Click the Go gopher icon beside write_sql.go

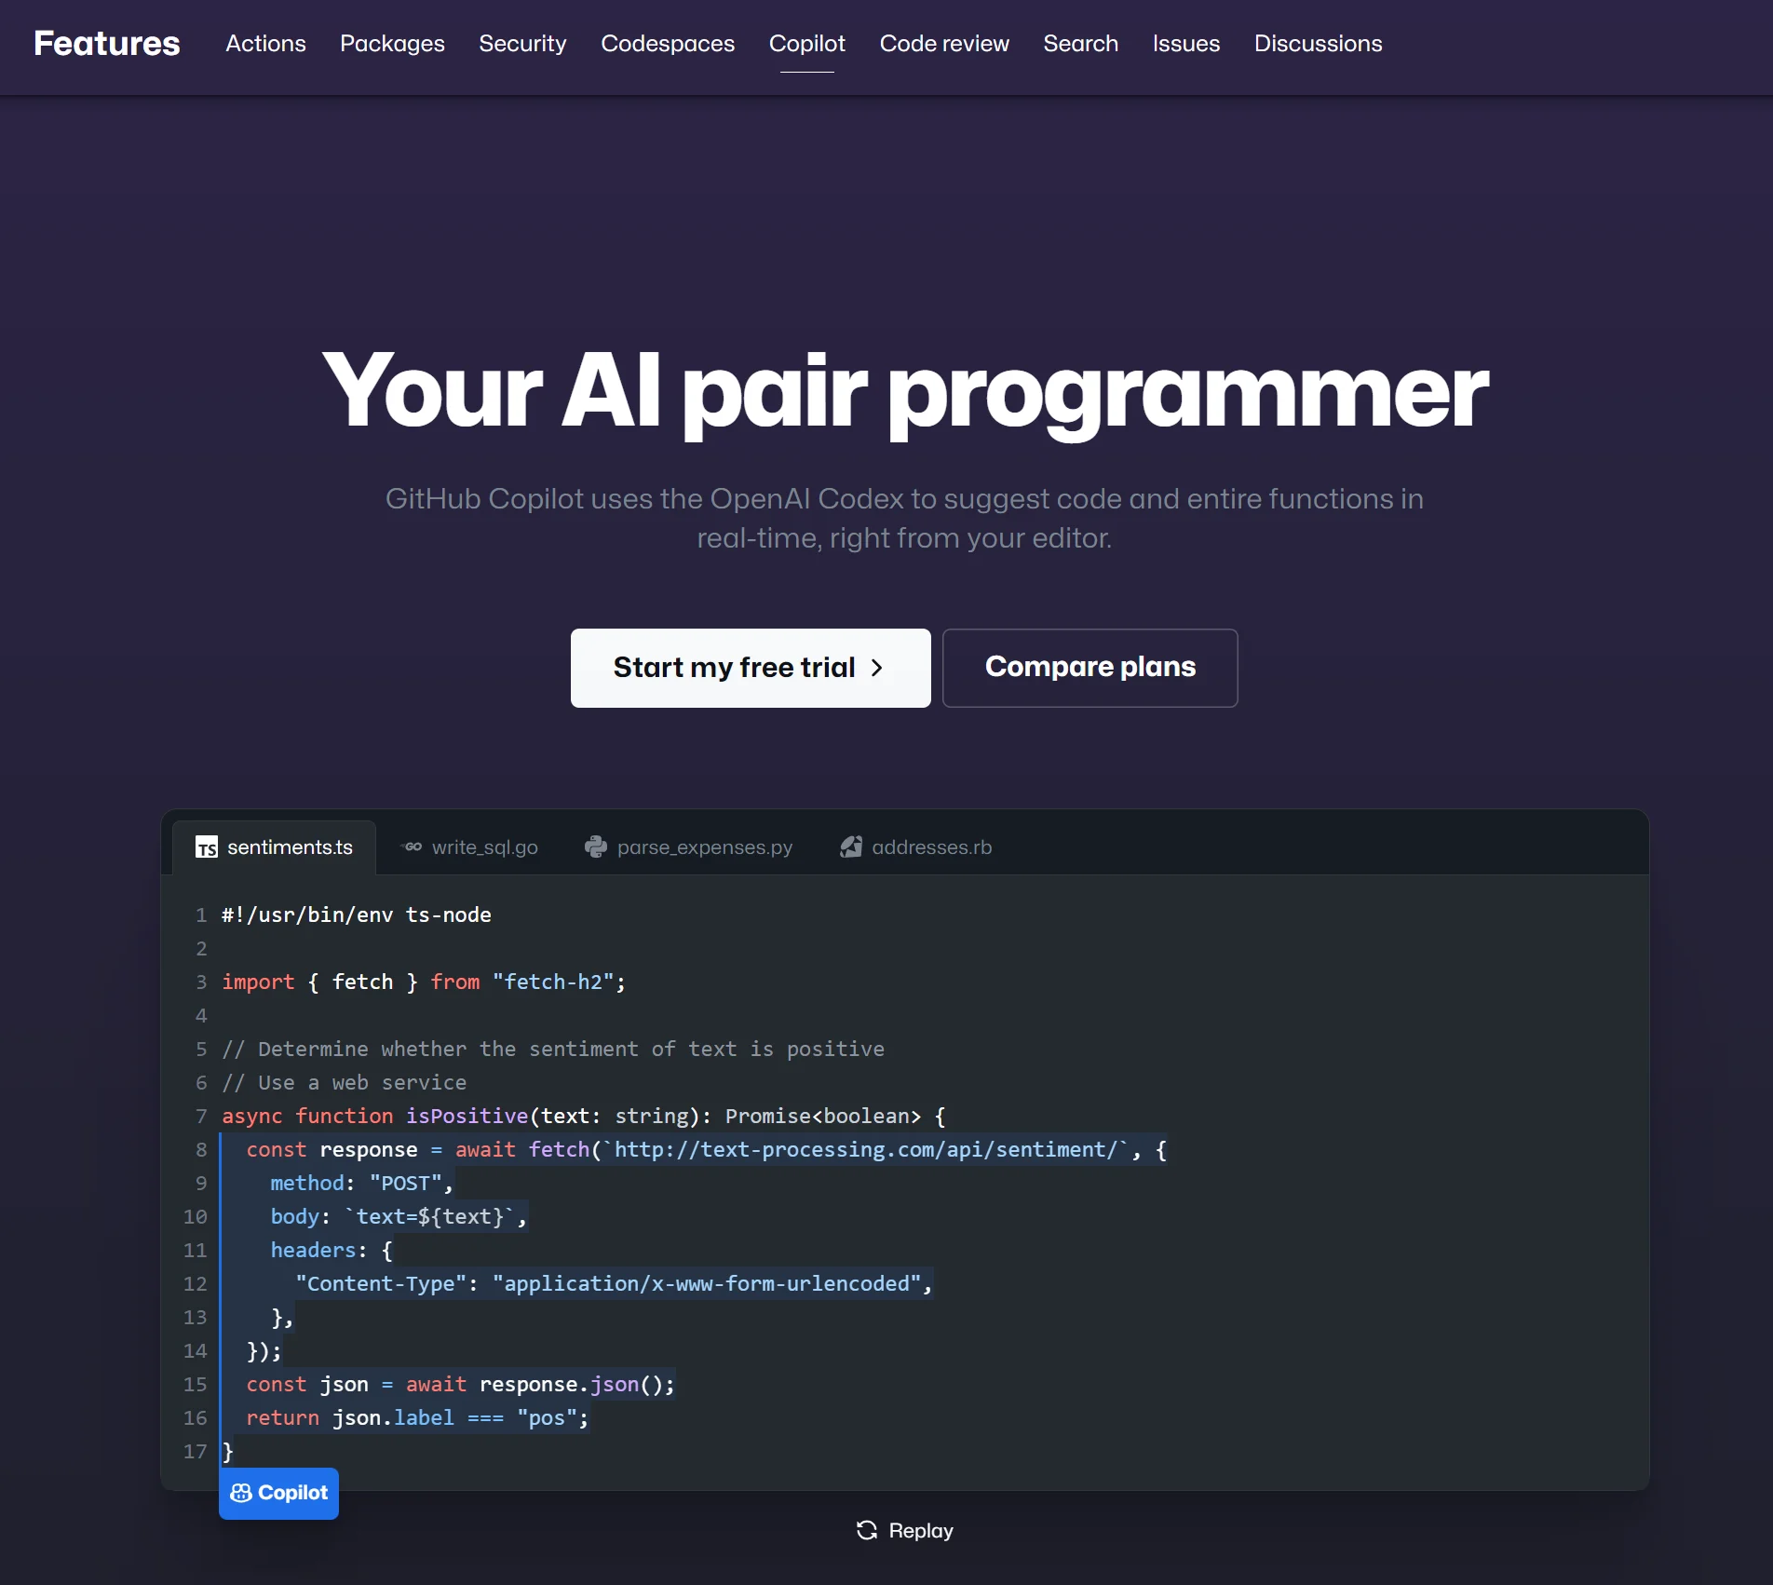pyautogui.click(x=412, y=847)
